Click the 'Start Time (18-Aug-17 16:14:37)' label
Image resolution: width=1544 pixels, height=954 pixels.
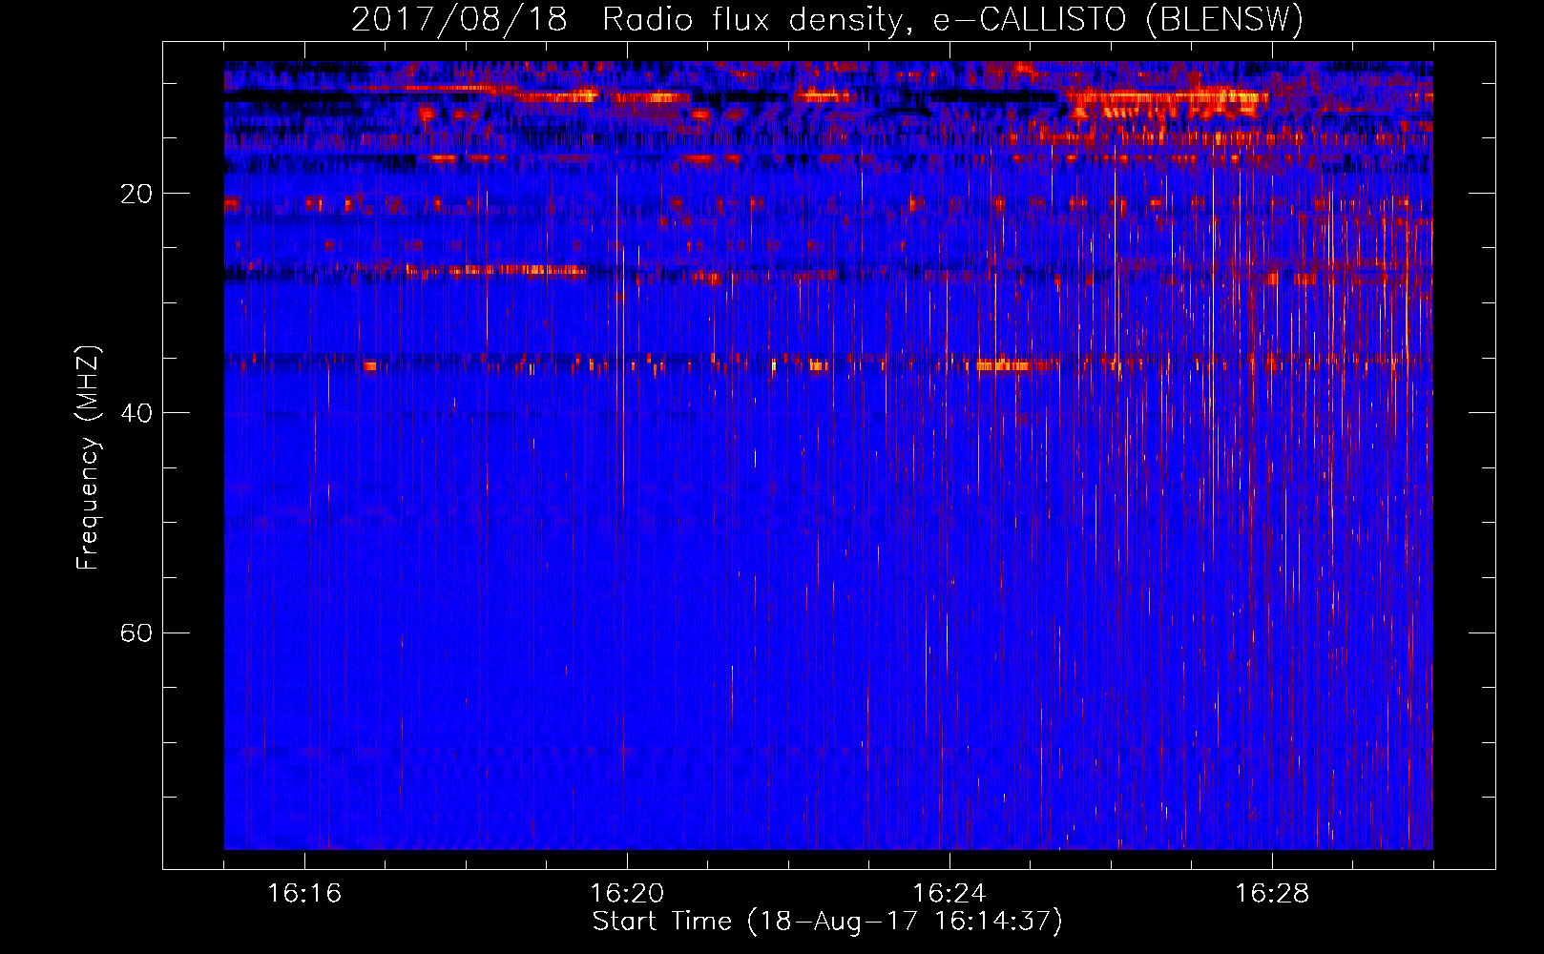point(827,922)
